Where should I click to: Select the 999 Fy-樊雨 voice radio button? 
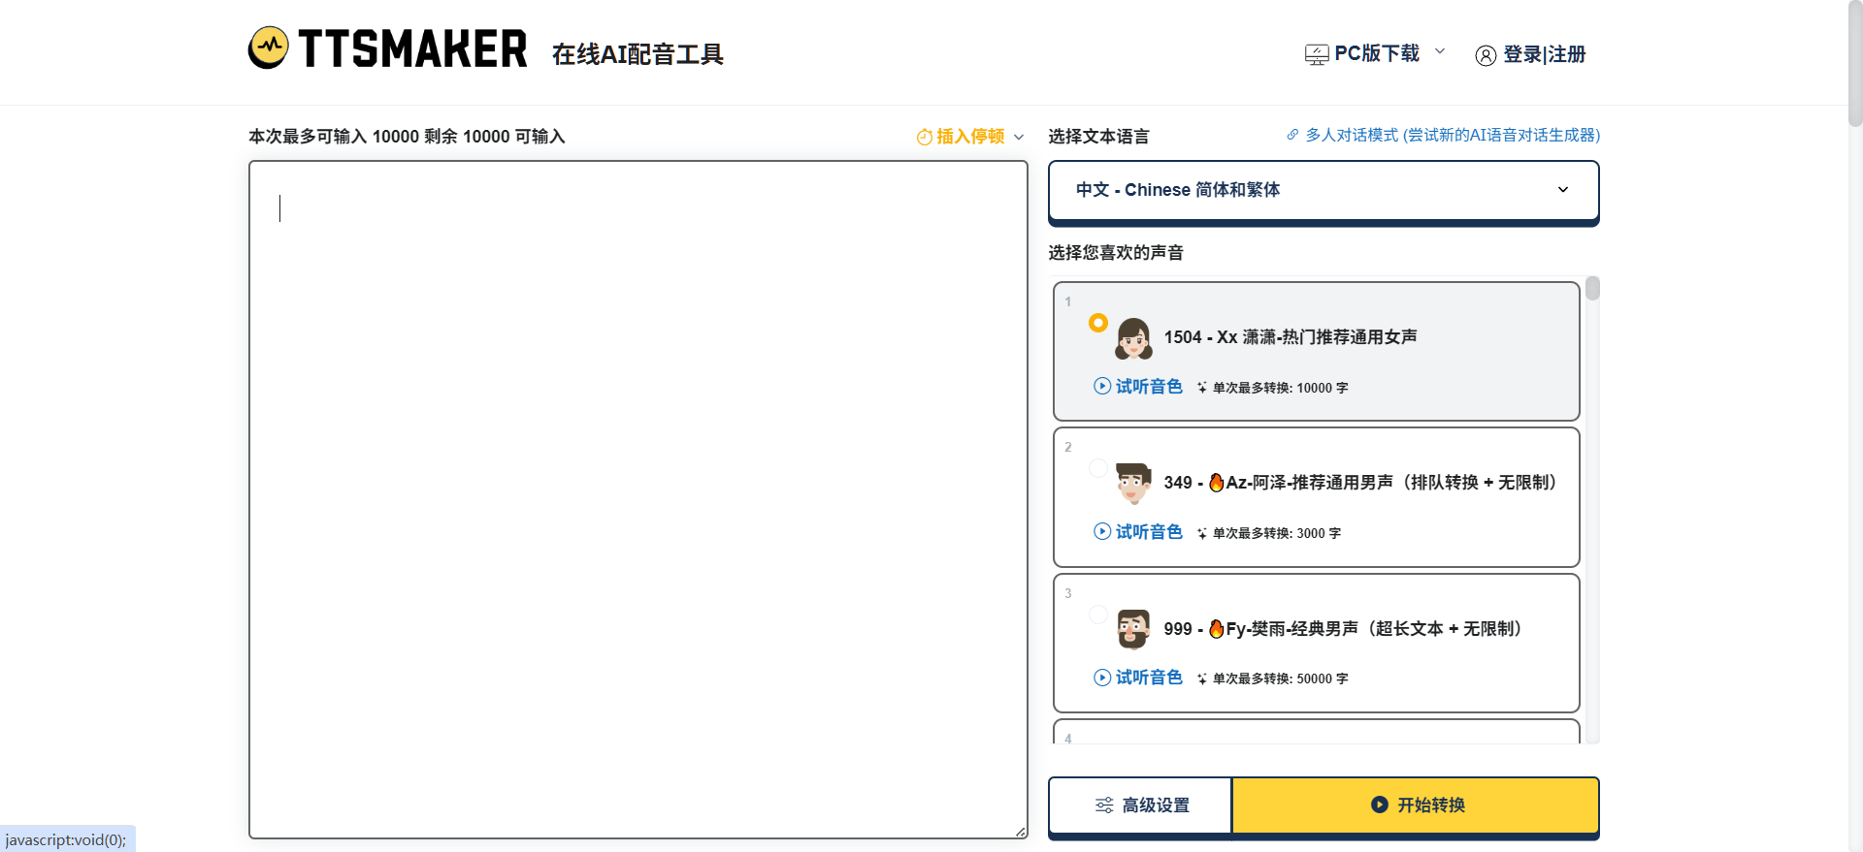point(1097,614)
